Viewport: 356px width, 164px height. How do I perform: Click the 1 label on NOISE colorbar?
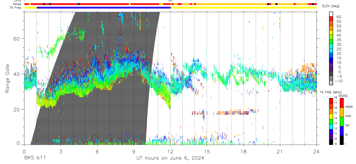click(345, 144)
